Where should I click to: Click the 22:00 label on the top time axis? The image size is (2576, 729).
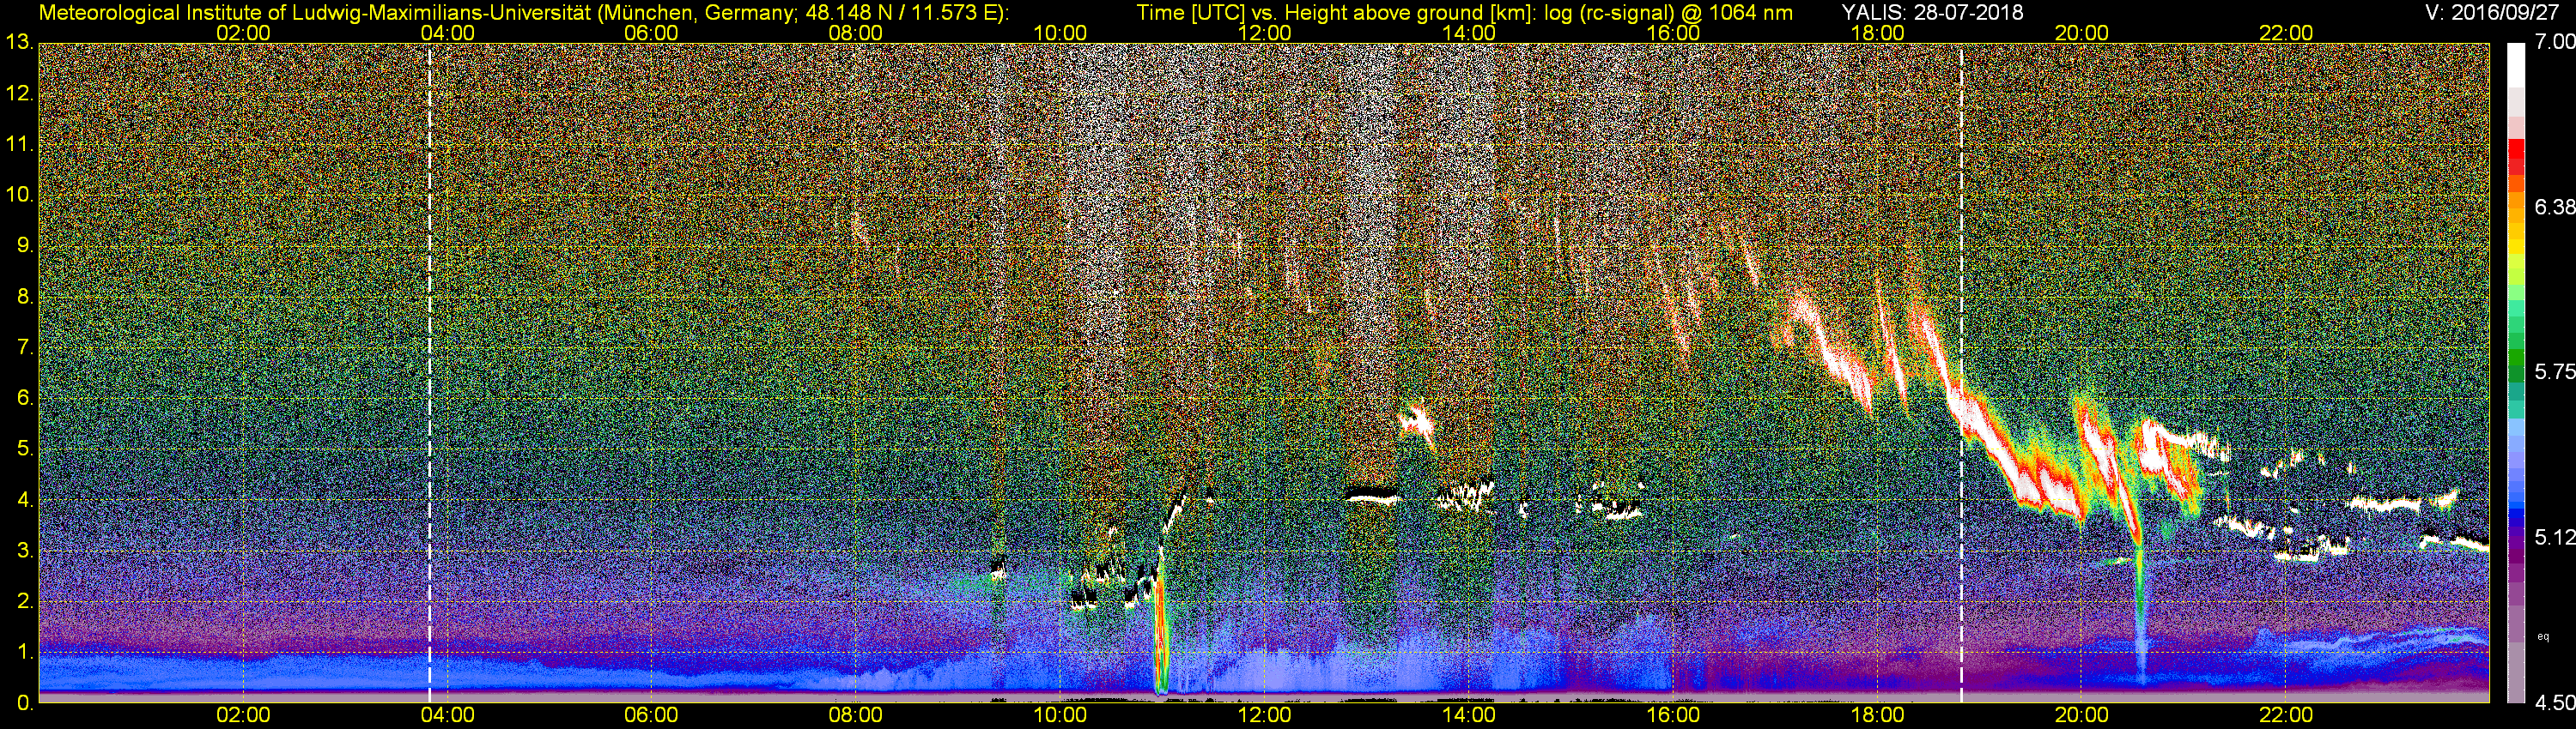2286,33
